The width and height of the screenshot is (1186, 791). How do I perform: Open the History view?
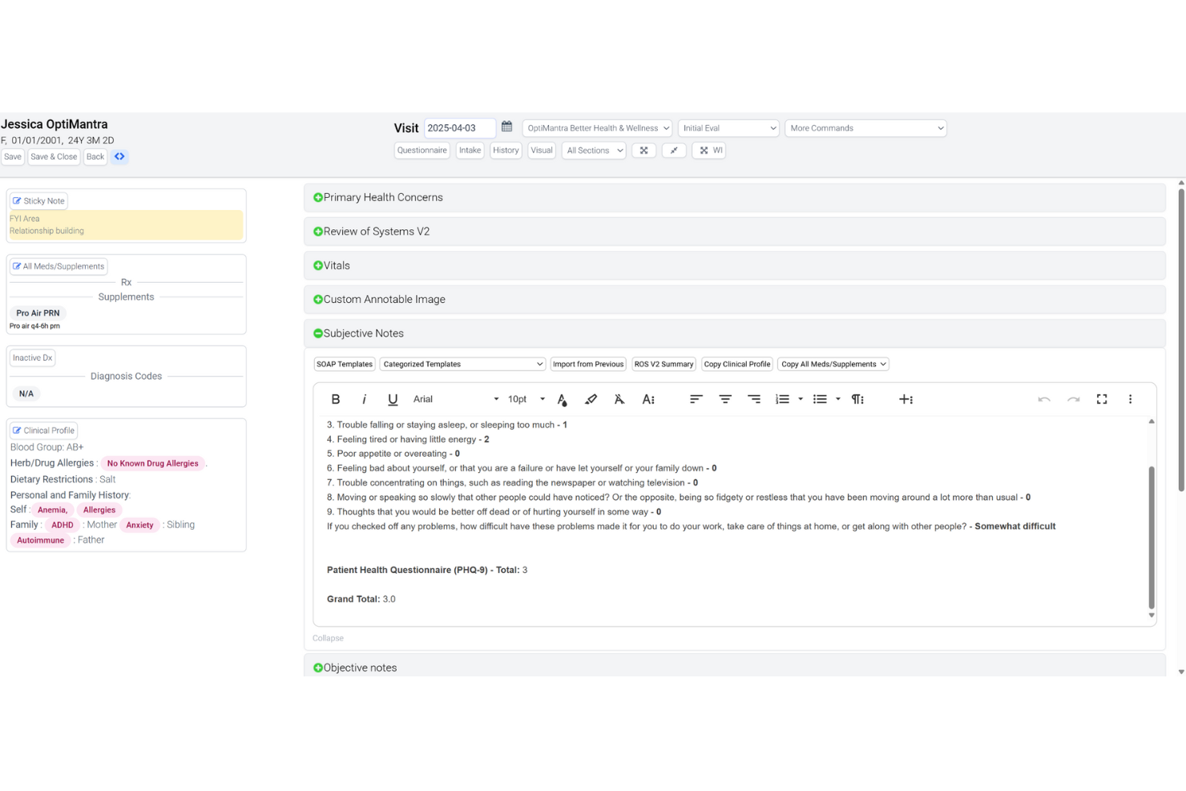point(506,150)
